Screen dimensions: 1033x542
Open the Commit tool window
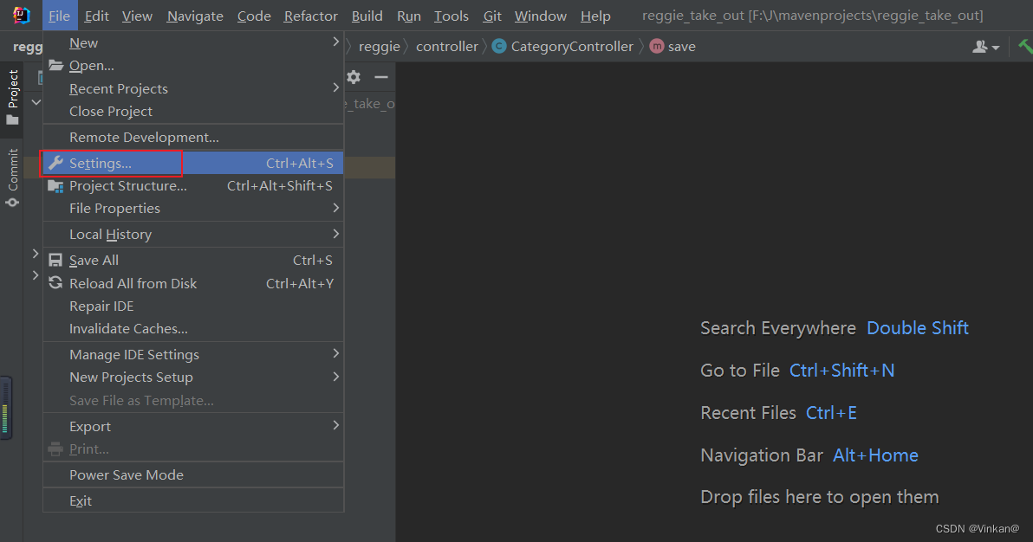point(13,167)
